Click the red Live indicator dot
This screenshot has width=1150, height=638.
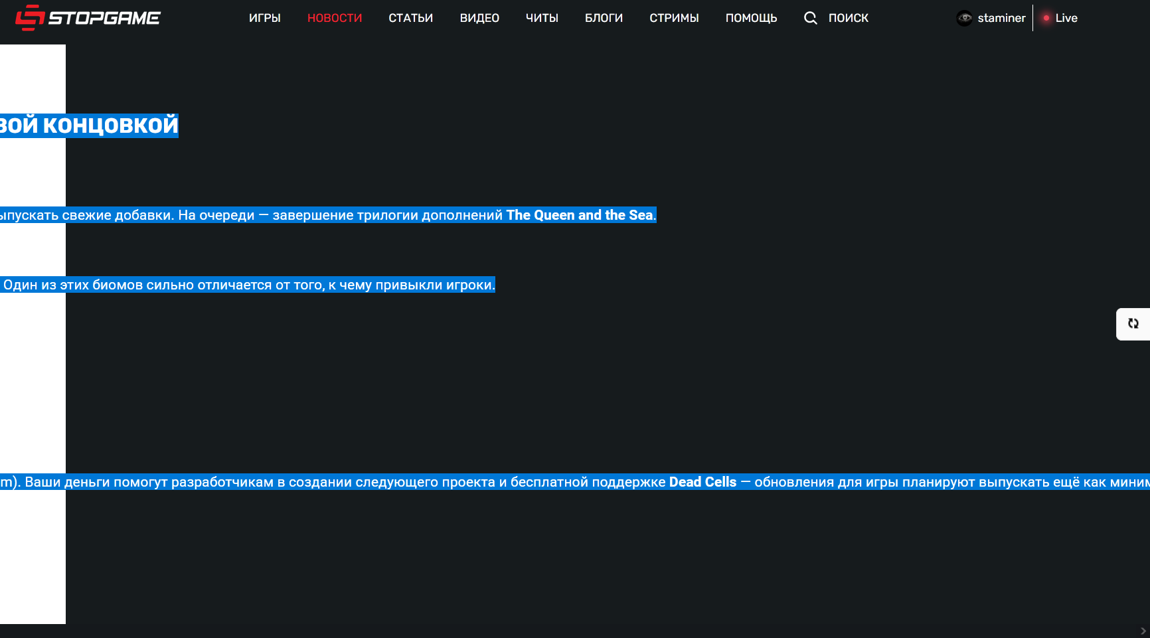point(1046,18)
